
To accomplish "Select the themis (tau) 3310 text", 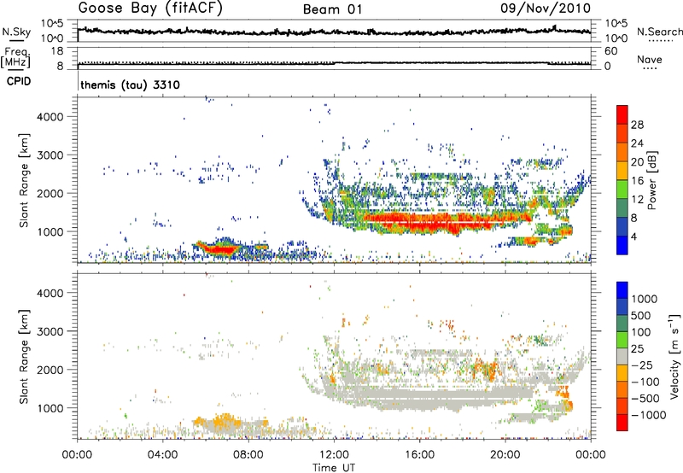I will point(130,85).
